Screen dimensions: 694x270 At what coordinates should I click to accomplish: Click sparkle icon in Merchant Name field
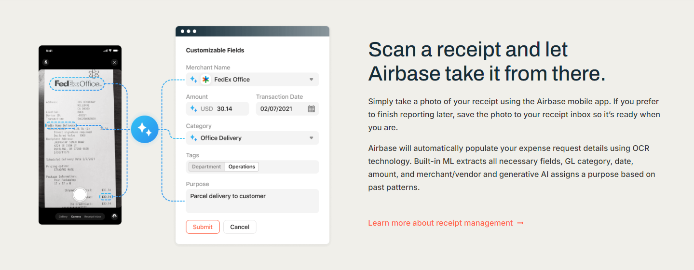coord(193,80)
